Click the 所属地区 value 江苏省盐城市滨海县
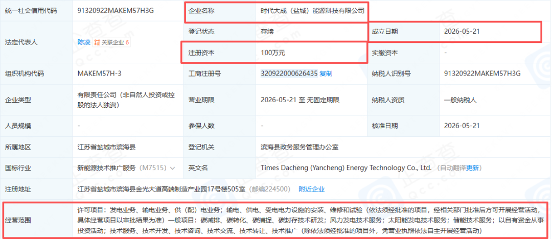552x239 pixels. (106, 147)
